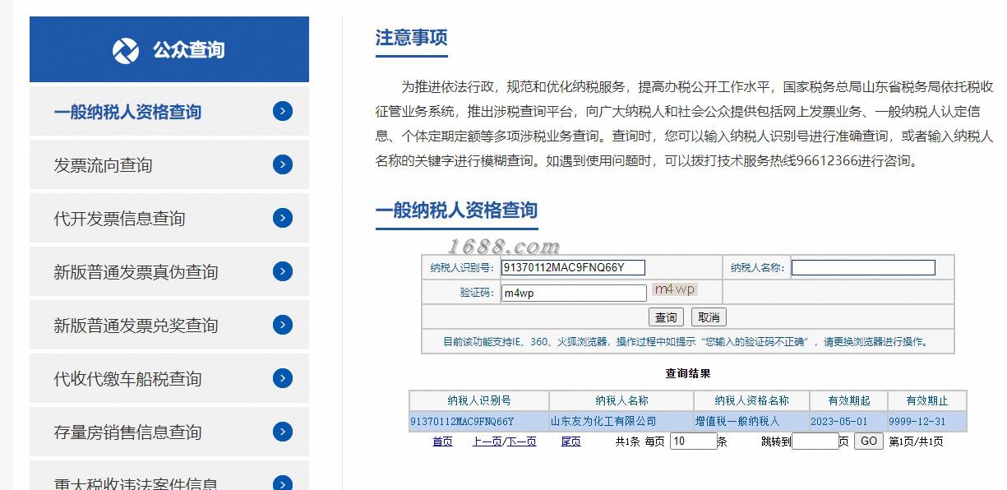Click the 第1页/共1页 page indicator
This screenshot has height=490, width=1007.
pyautogui.click(x=917, y=441)
